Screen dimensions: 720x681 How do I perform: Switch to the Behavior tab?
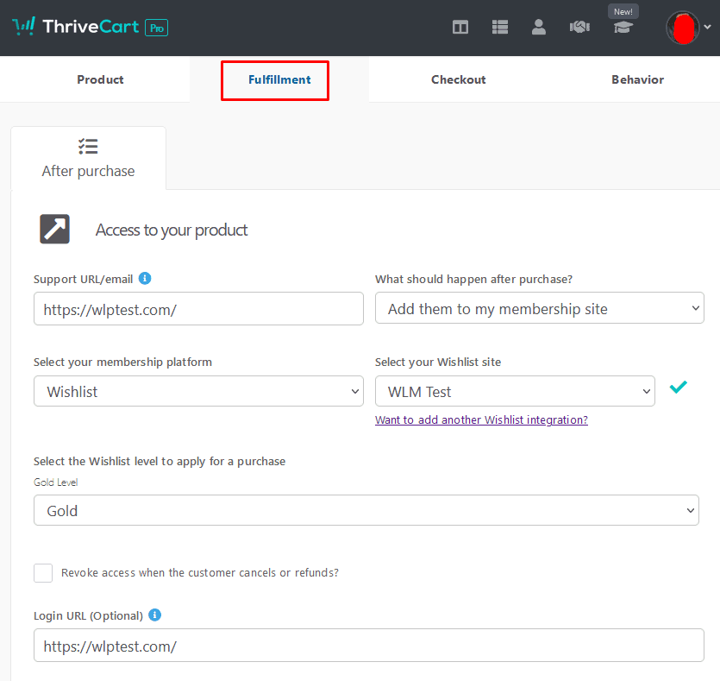point(637,79)
